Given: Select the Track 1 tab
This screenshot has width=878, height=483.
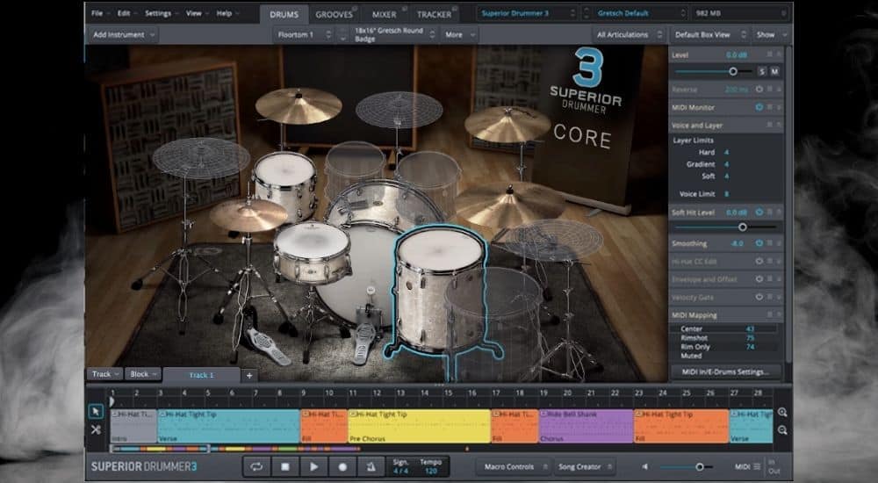Looking at the screenshot, I should point(202,375).
